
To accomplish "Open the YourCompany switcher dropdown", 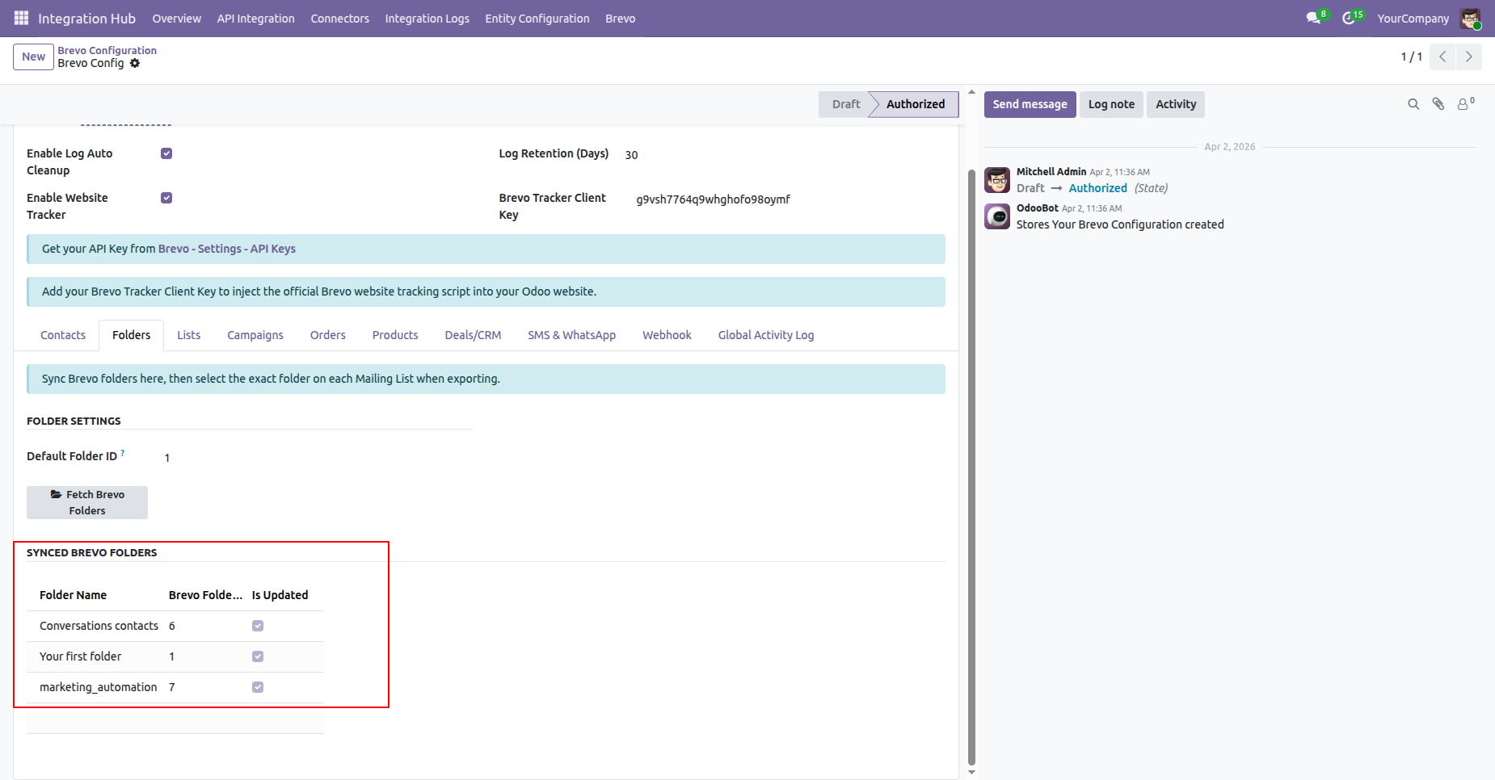I will pyautogui.click(x=1413, y=19).
